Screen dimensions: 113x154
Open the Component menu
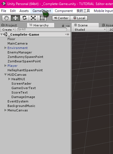pos(64,11)
